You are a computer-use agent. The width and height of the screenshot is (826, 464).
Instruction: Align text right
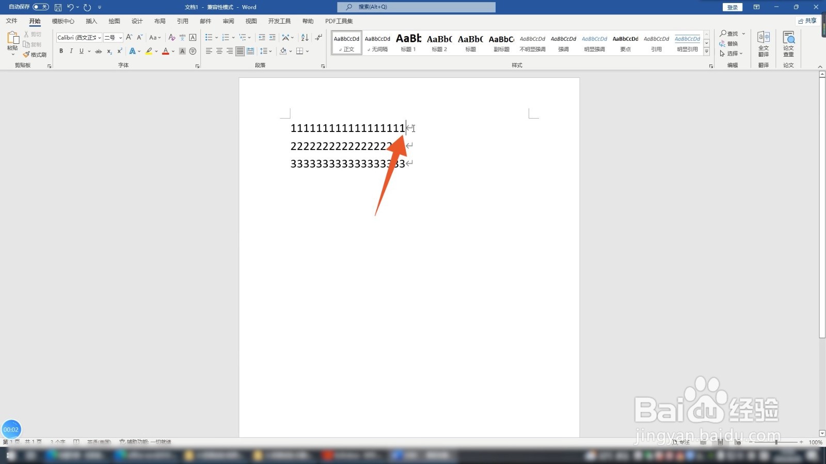click(x=229, y=51)
